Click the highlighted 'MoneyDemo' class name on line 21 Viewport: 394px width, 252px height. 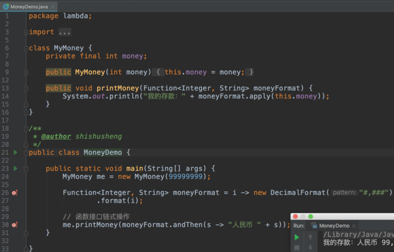tap(102, 152)
